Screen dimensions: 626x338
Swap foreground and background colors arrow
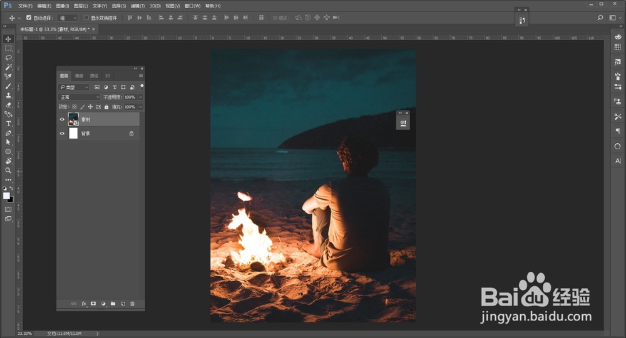(x=11, y=188)
